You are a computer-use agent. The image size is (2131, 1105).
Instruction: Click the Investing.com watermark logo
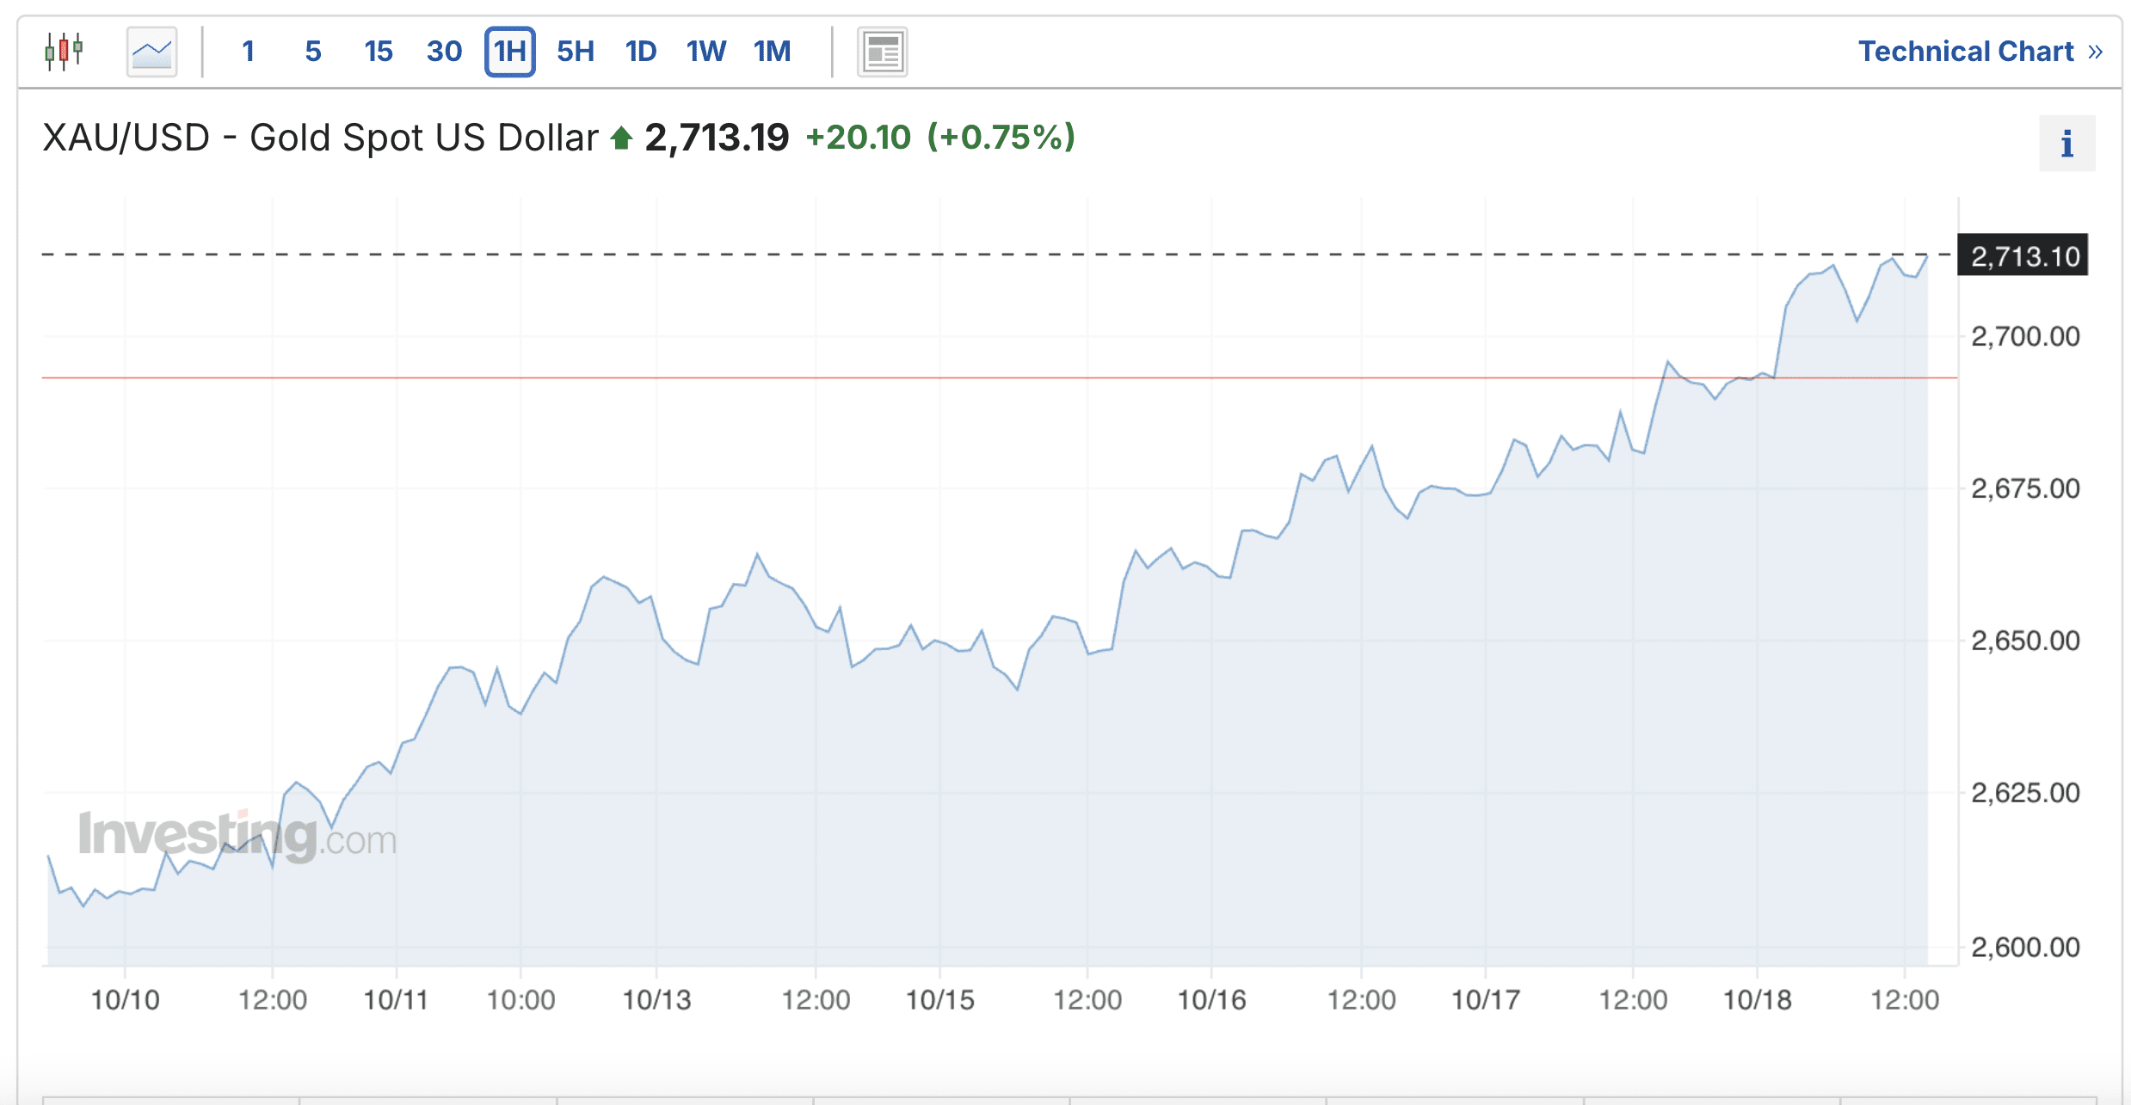(237, 836)
